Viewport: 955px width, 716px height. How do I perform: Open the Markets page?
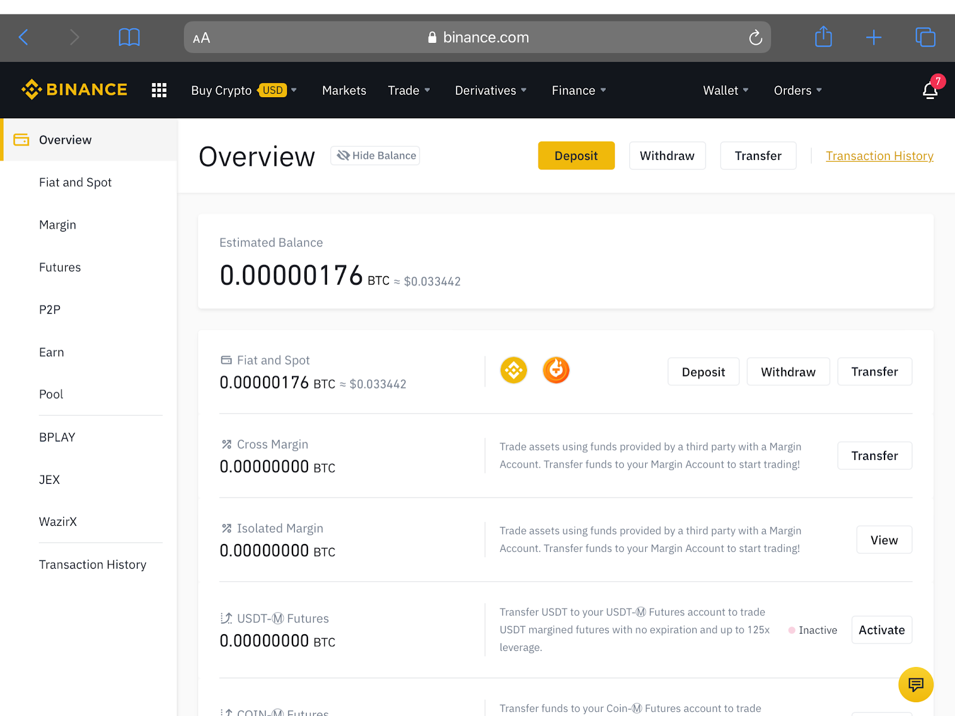344,90
